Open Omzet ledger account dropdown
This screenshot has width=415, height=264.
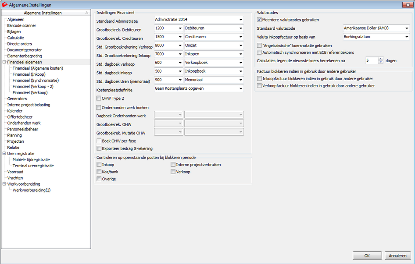click(241, 46)
